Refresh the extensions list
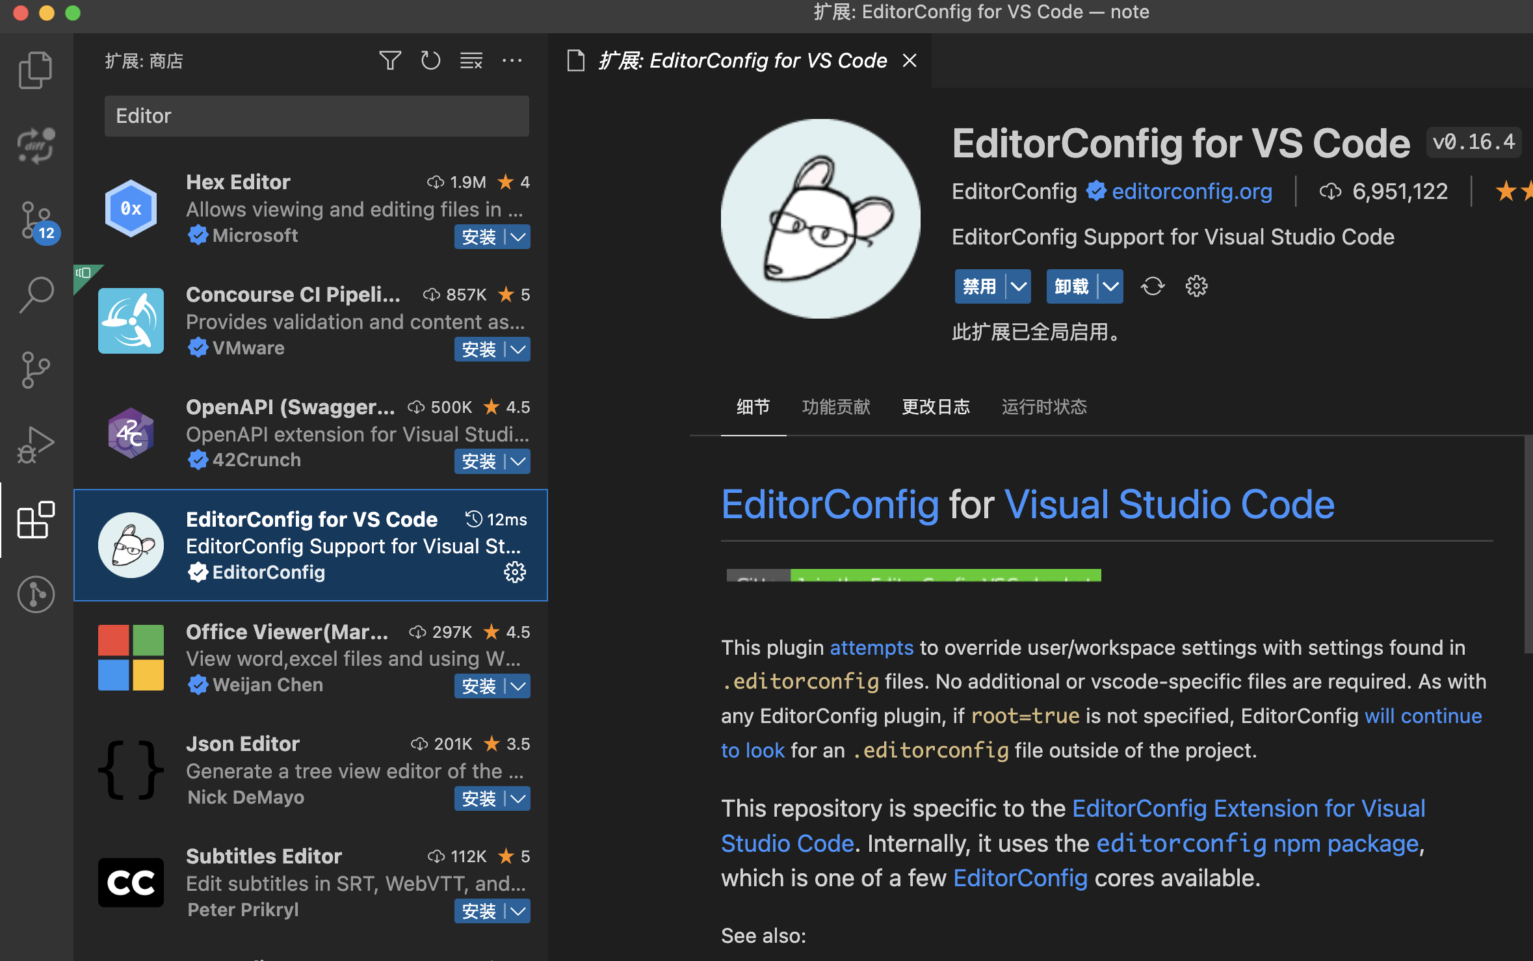The height and width of the screenshot is (961, 1533). click(430, 61)
